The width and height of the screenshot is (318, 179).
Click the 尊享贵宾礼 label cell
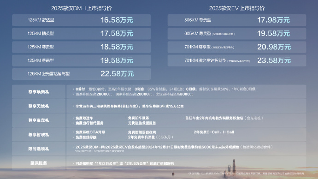pyautogui.click(x=39, y=120)
